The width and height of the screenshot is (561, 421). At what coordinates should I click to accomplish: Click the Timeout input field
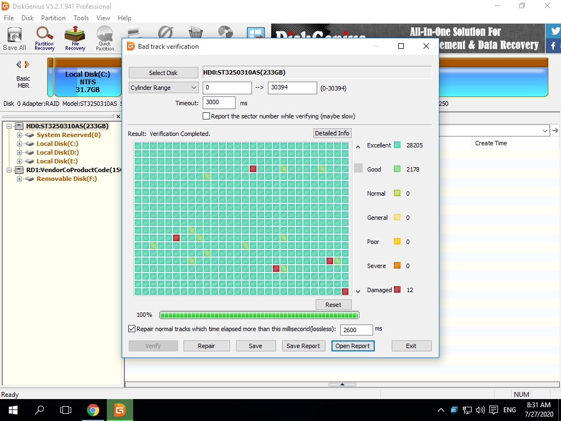[x=219, y=103]
